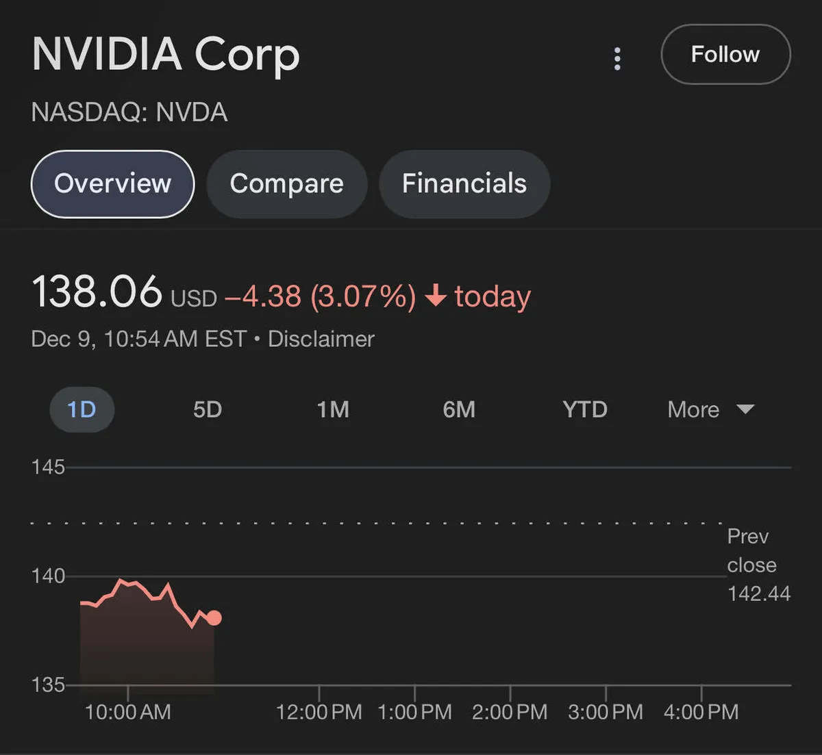Open the Financials tab

pyautogui.click(x=464, y=183)
